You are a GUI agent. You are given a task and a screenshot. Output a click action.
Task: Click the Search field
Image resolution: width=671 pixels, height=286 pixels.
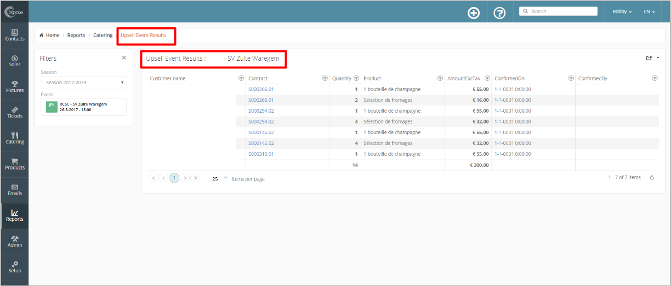coord(558,11)
